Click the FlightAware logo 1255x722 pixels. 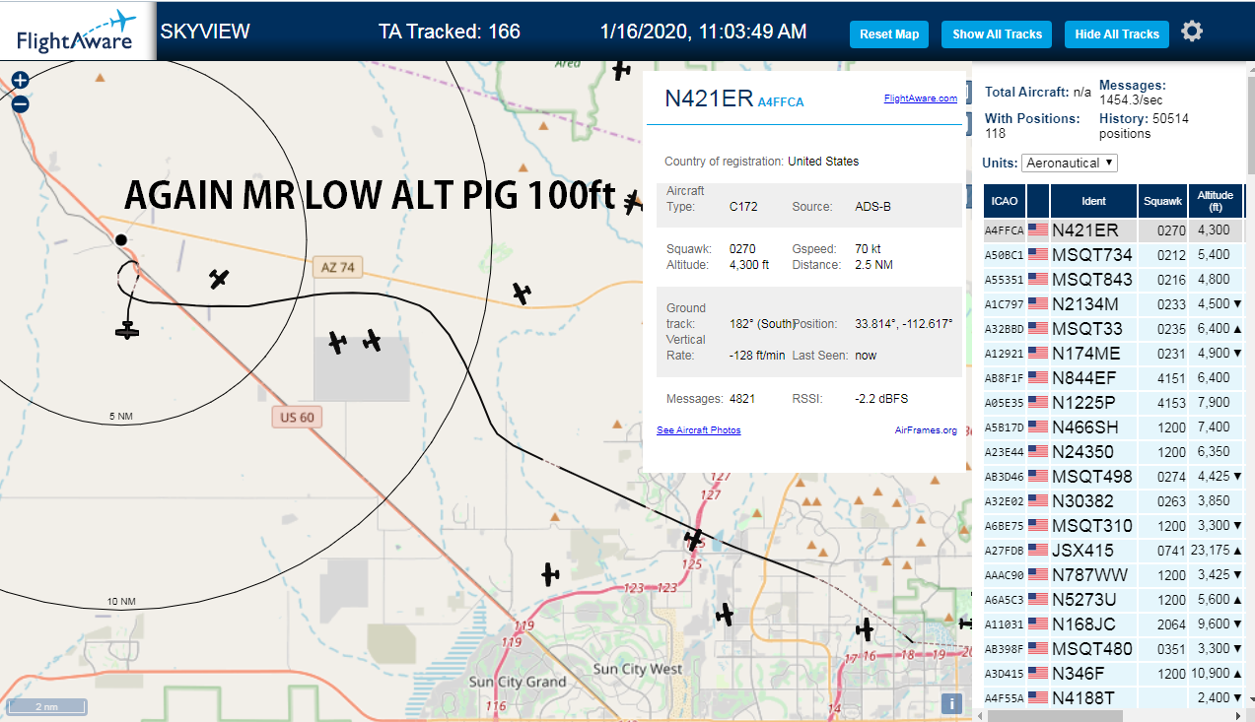pos(77,32)
